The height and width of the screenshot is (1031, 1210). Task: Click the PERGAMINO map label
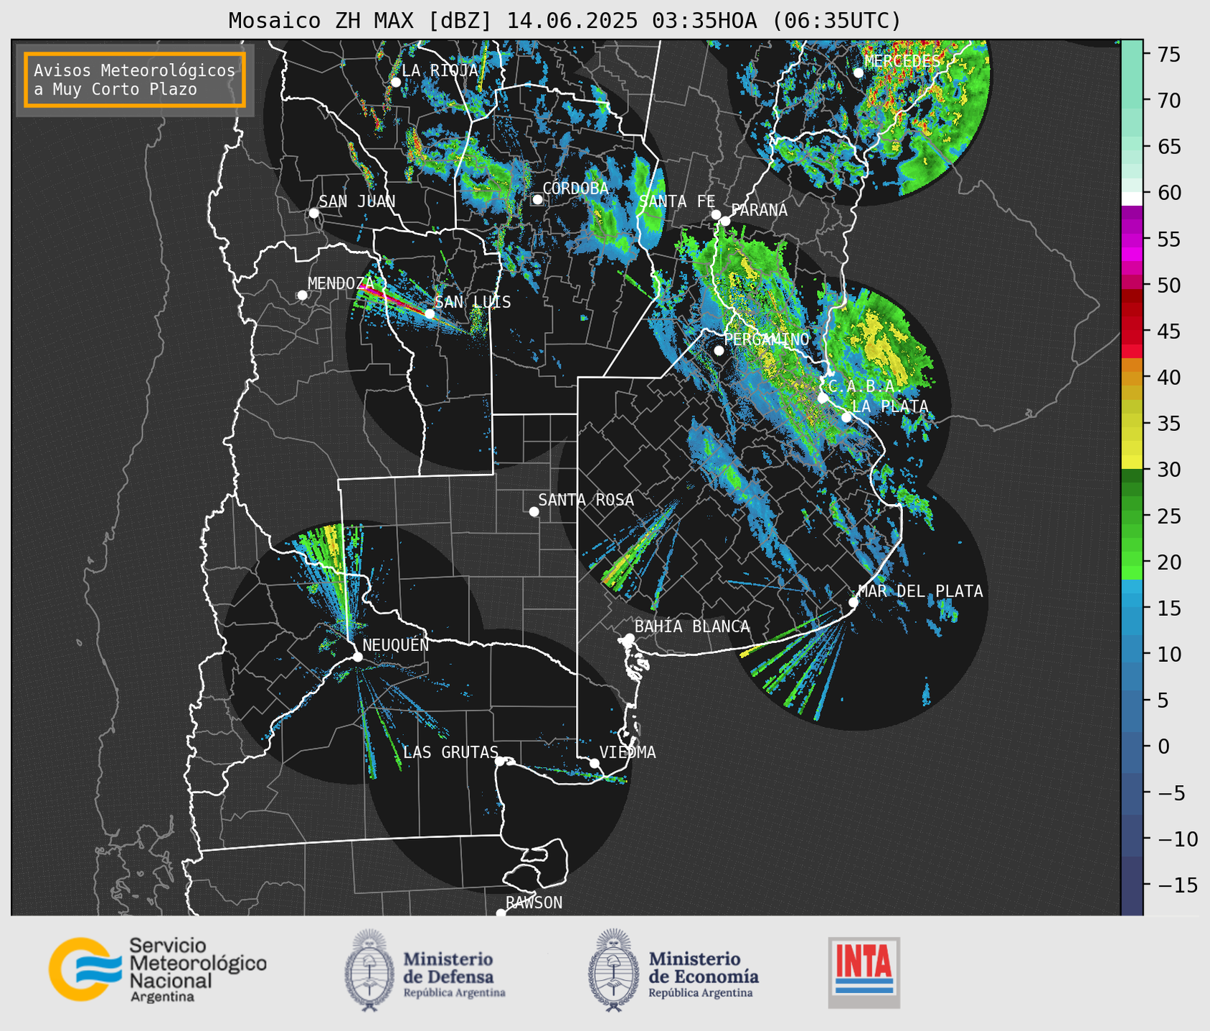[766, 339]
